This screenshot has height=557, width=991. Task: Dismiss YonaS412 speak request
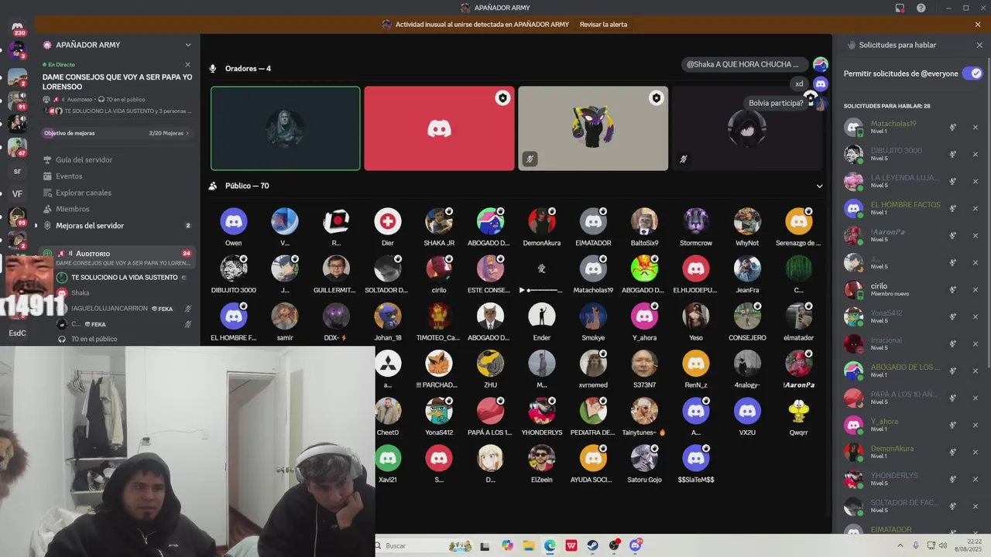(976, 316)
